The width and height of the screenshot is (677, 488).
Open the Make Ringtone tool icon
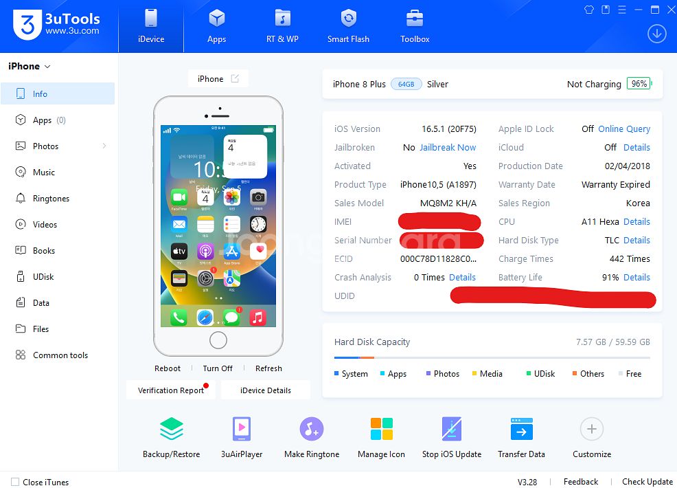tap(311, 429)
